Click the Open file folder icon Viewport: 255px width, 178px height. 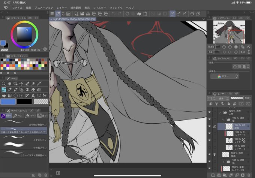pyautogui.click(x=82, y=14)
